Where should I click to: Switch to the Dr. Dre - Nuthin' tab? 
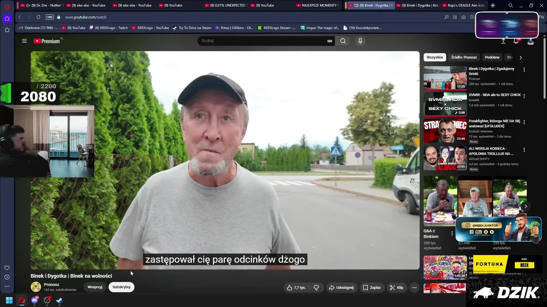click(x=42, y=6)
